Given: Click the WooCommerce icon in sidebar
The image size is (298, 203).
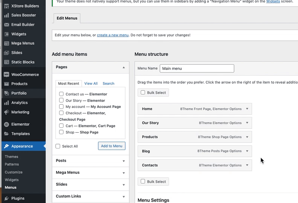Looking at the screenshot, I should pyautogui.click(x=6, y=74).
